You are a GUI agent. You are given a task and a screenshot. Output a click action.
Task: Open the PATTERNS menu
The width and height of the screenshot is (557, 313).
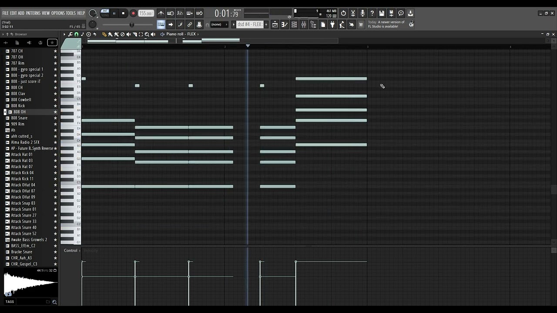point(33,13)
